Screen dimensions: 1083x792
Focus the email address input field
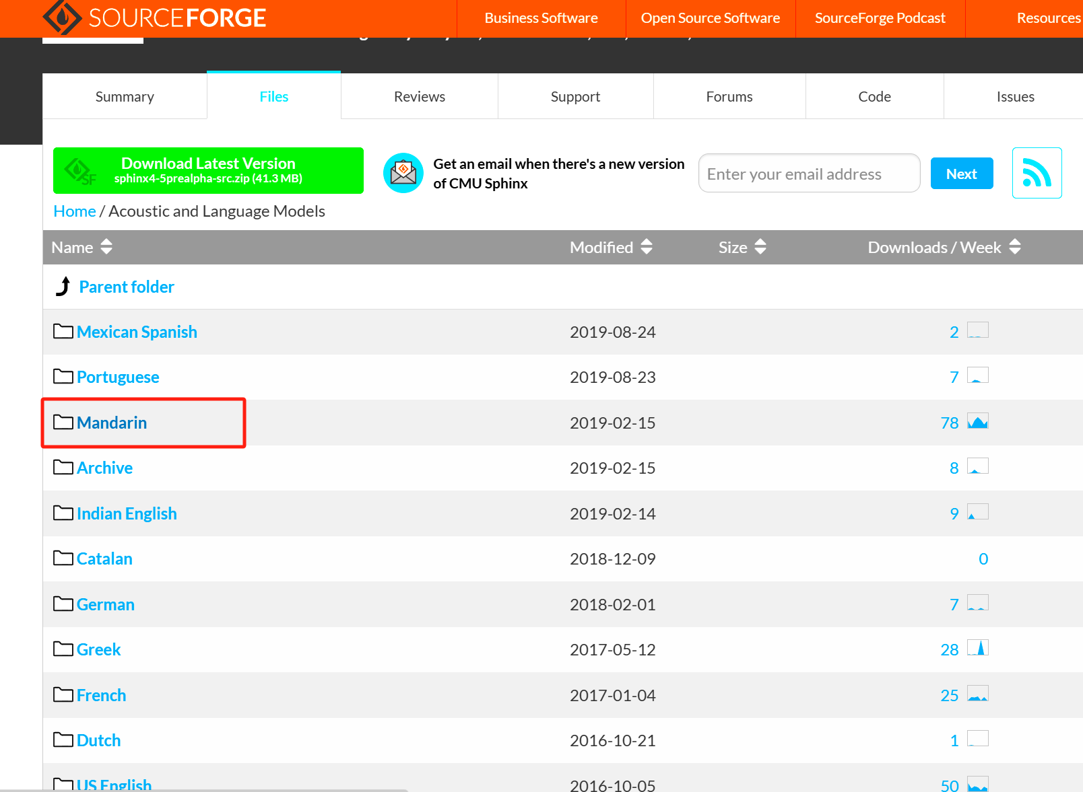click(809, 173)
